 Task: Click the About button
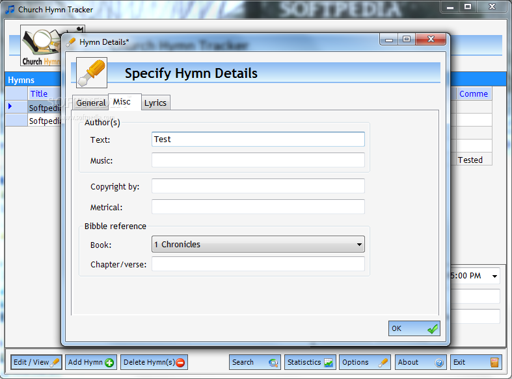pyautogui.click(x=420, y=362)
